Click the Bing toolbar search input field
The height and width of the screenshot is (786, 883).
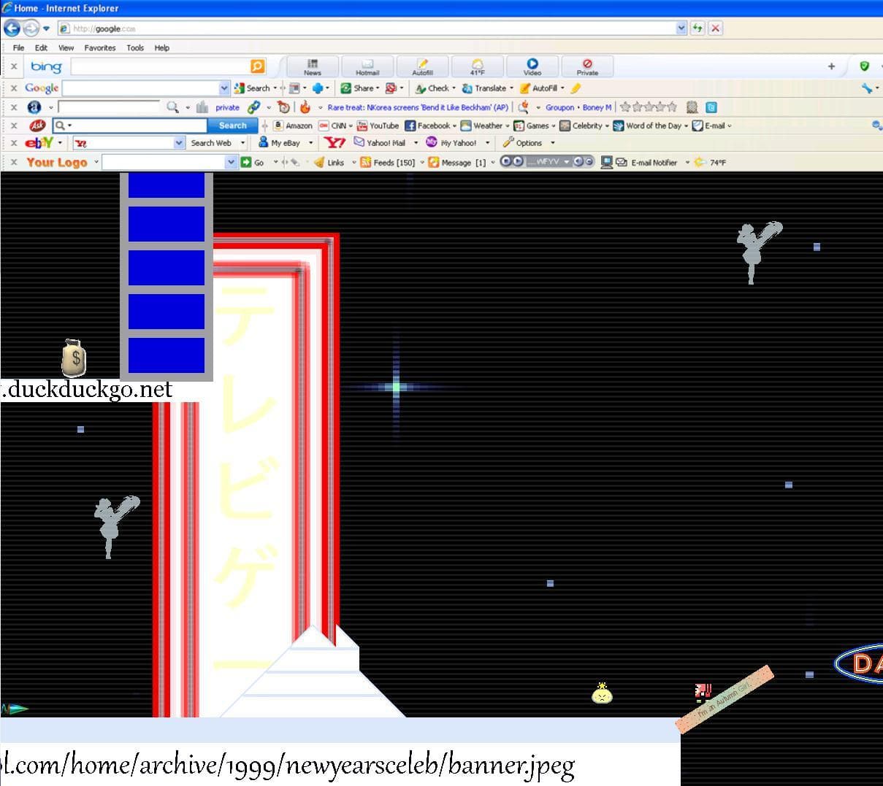click(161, 66)
